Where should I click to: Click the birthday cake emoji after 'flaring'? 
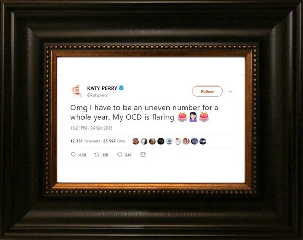coord(182,117)
